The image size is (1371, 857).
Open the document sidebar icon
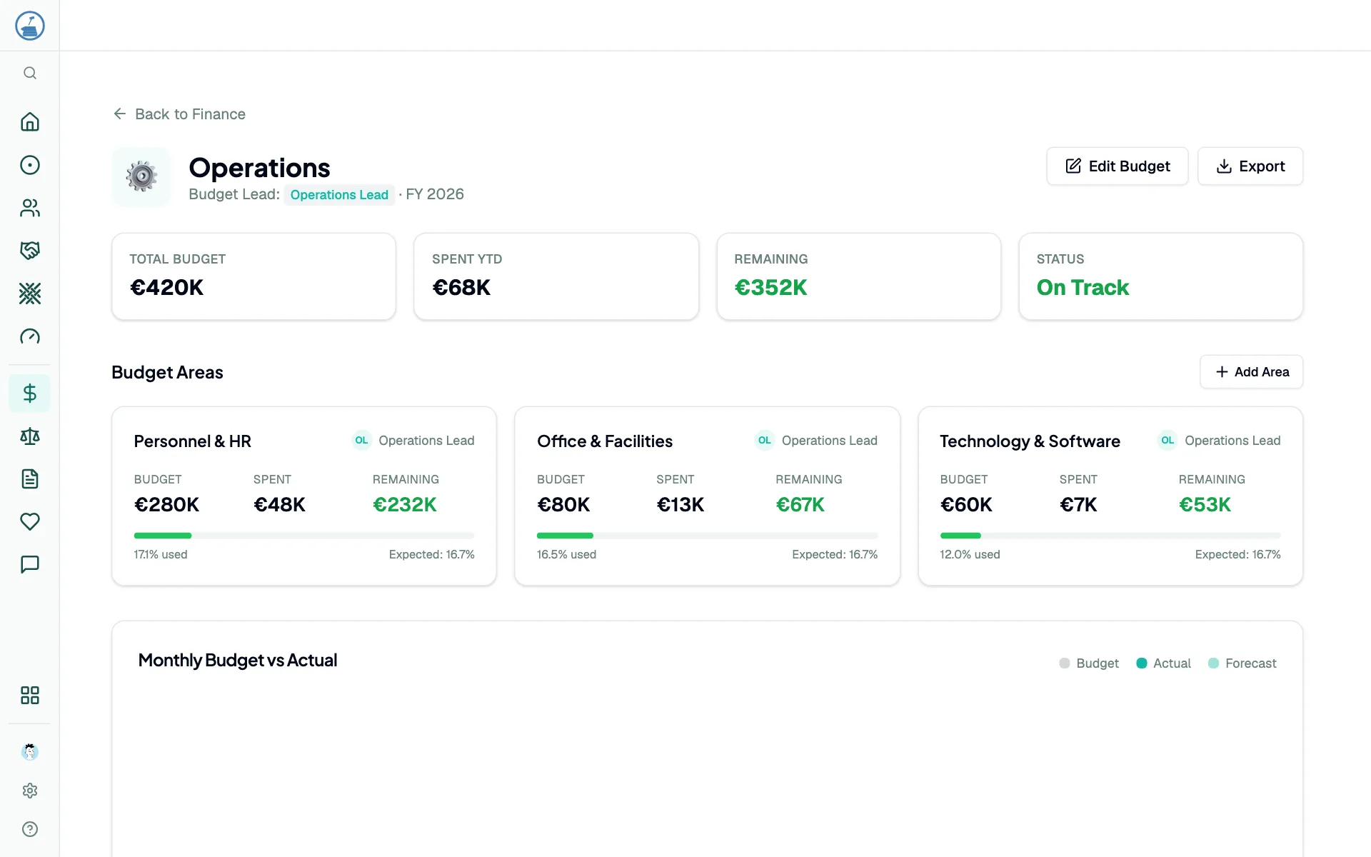29,479
